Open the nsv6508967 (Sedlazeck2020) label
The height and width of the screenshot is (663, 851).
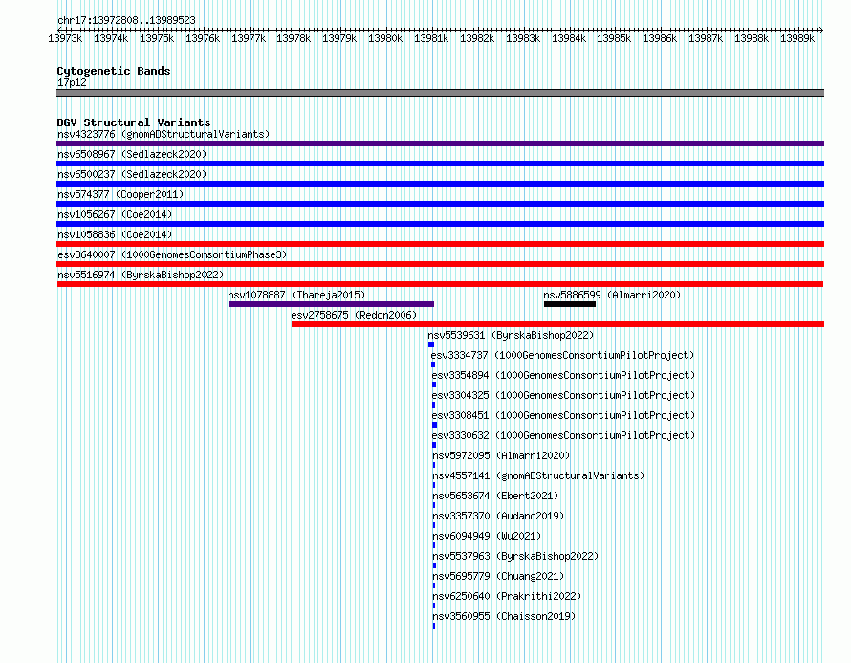[x=132, y=154]
